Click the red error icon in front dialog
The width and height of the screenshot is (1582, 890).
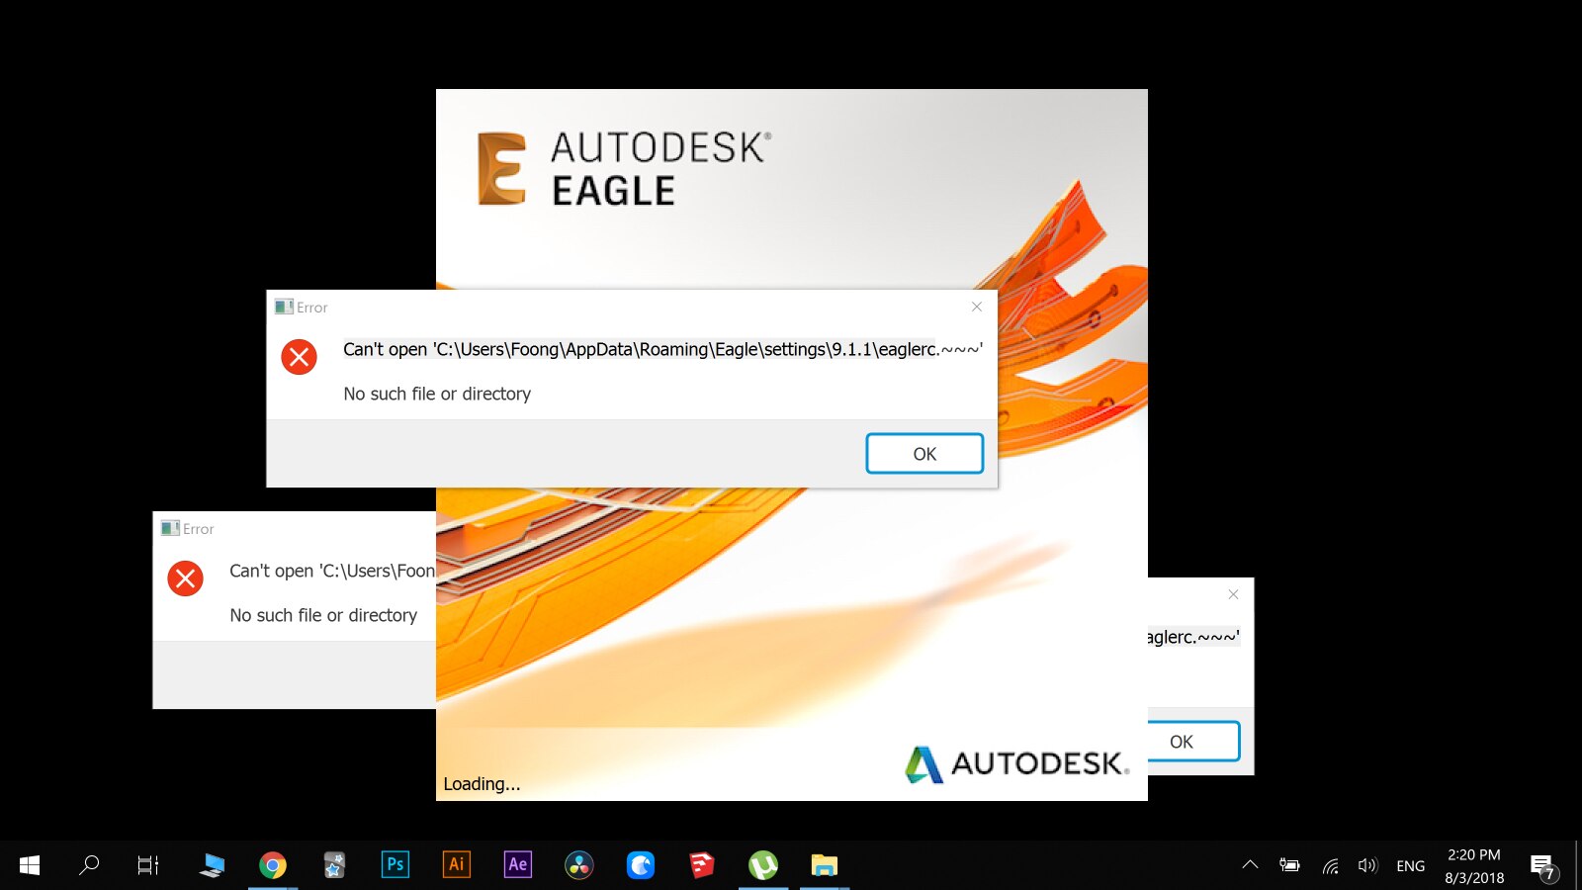299,357
